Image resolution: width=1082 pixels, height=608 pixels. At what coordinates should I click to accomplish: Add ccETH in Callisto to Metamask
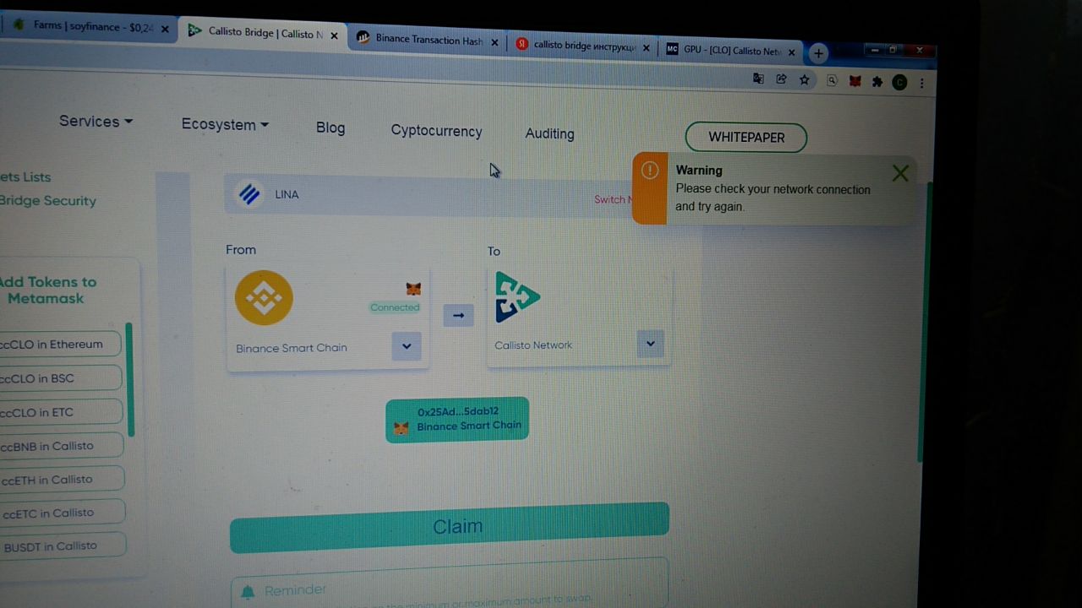tap(62, 479)
